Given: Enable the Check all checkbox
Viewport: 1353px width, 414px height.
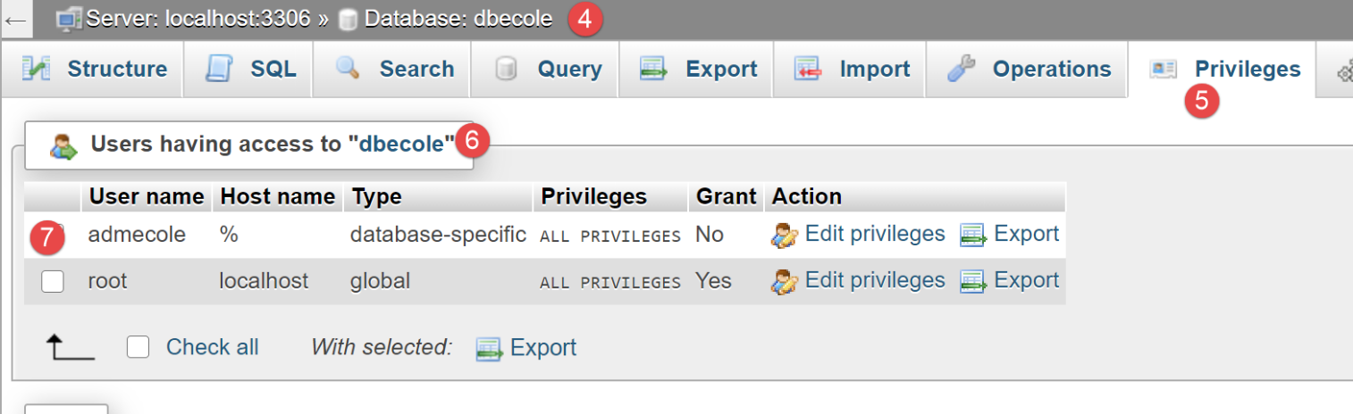Looking at the screenshot, I should 138,347.
